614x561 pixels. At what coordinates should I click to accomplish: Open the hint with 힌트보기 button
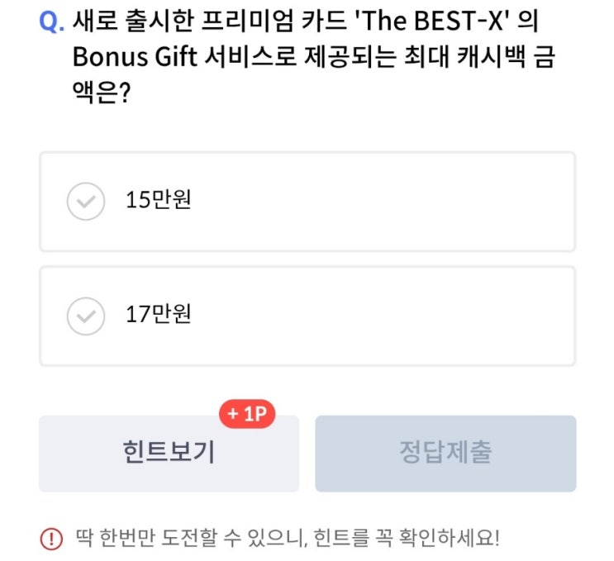tap(169, 454)
